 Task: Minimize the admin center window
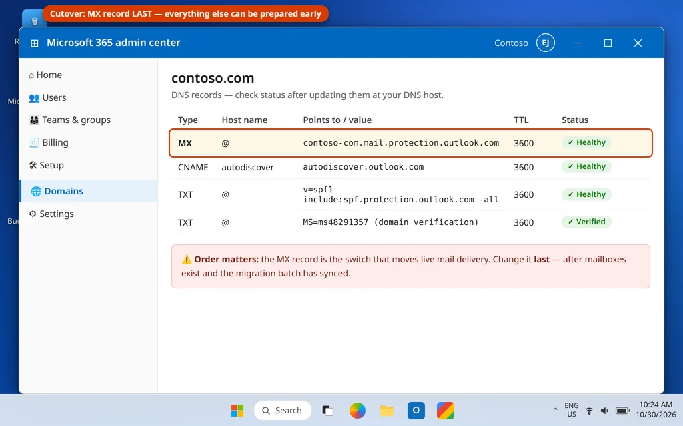click(578, 43)
